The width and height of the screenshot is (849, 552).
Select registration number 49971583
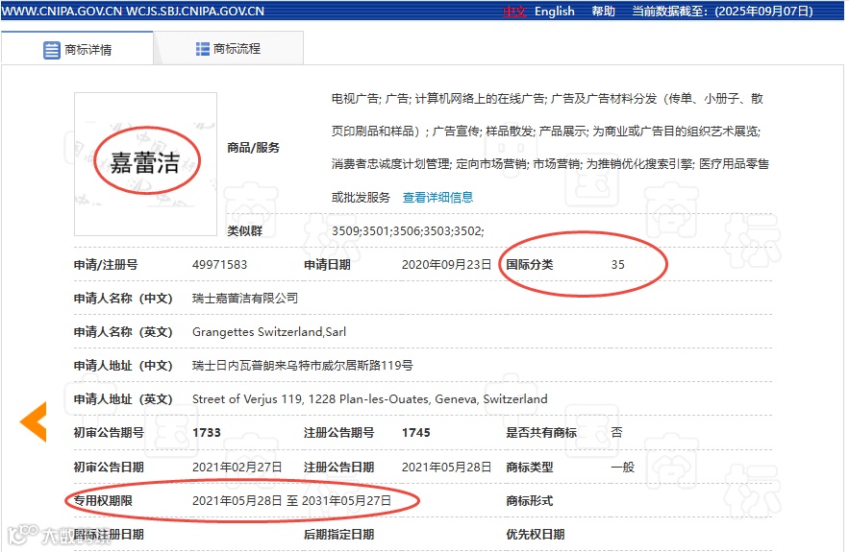click(x=219, y=265)
